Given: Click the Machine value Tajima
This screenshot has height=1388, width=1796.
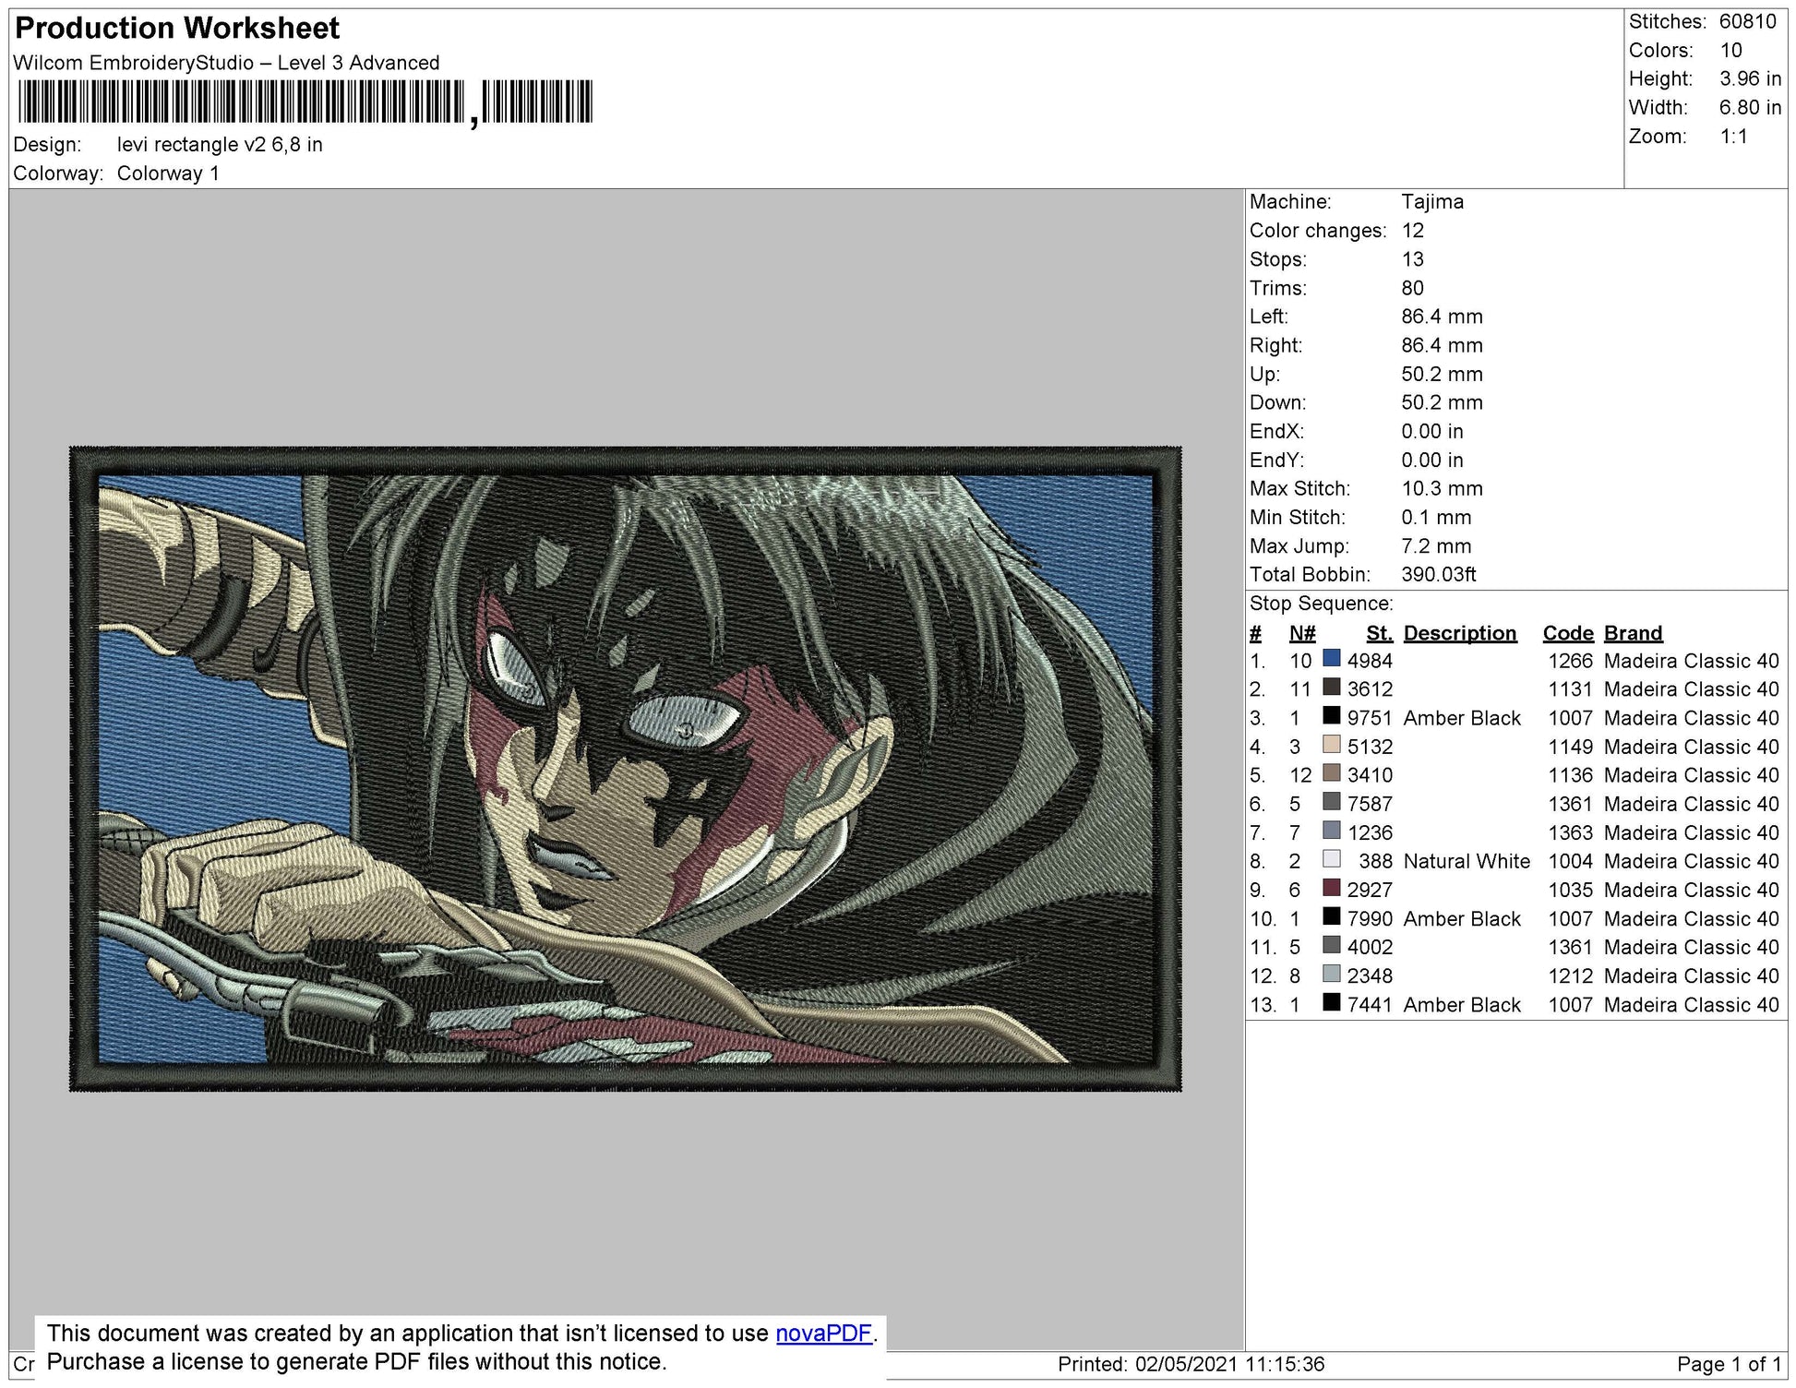Looking at the screenshot, I should coord(1431,201).
